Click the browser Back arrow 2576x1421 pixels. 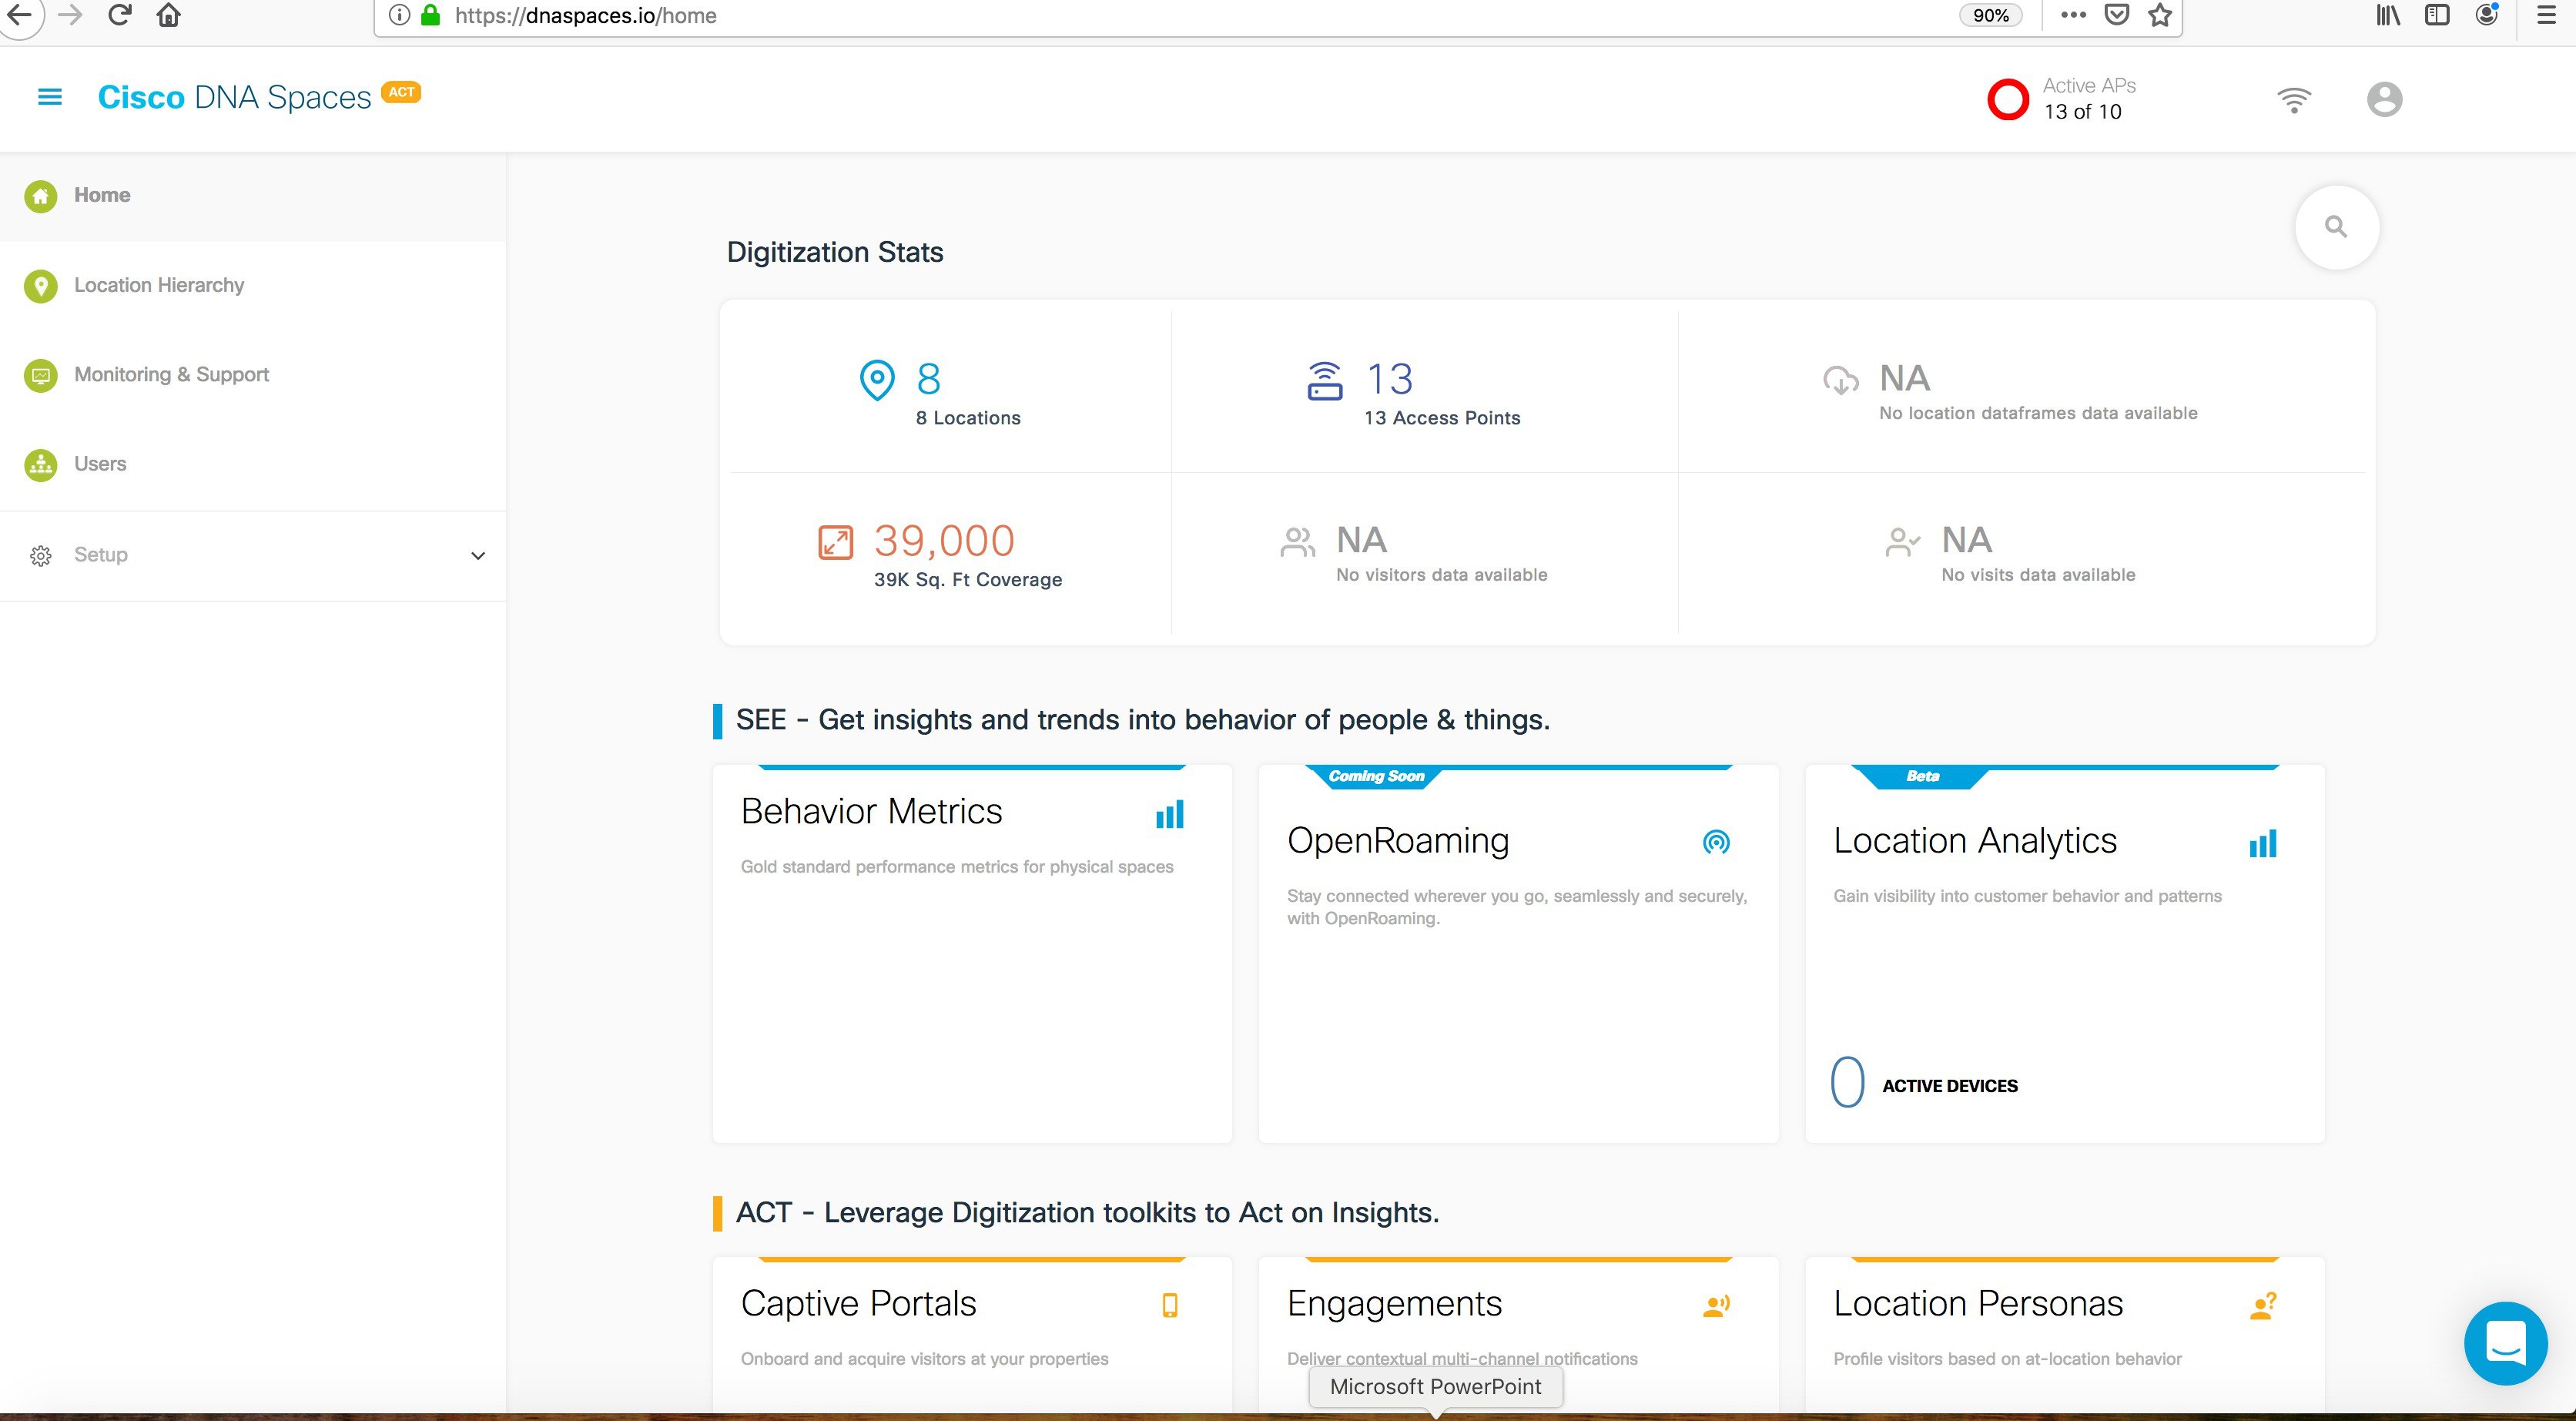coord(19,15)
